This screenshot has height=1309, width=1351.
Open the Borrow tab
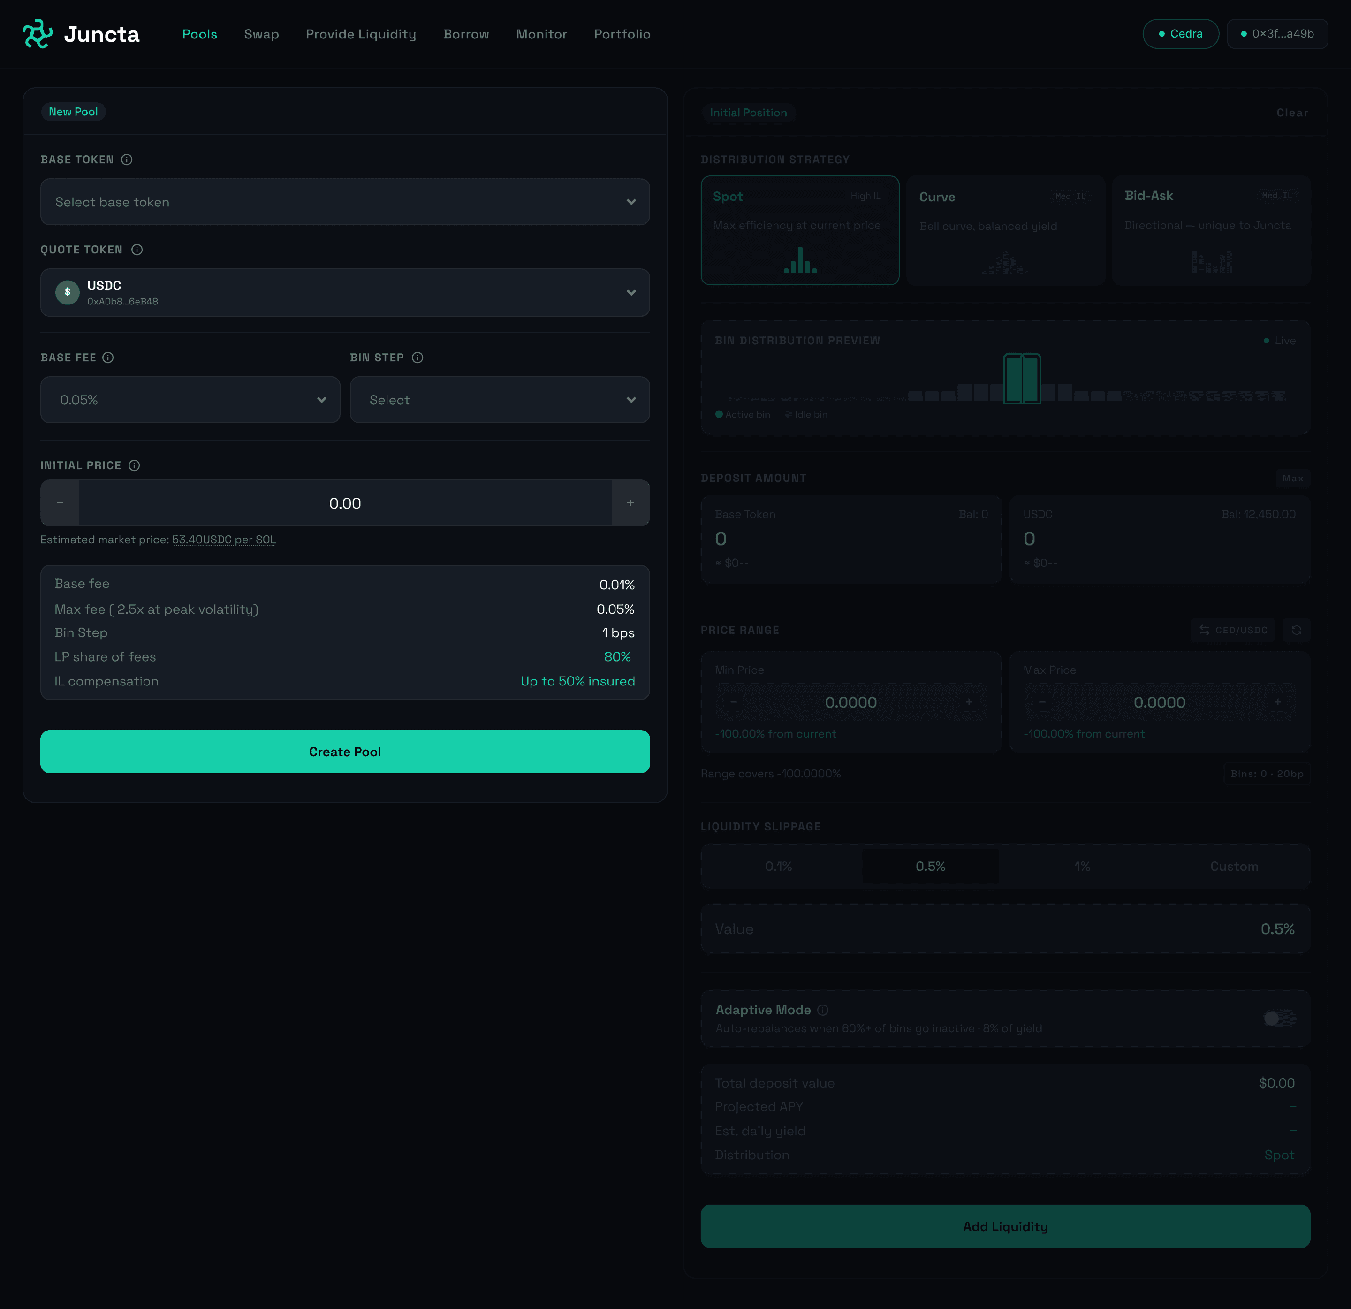point(466,34)
